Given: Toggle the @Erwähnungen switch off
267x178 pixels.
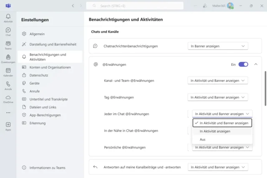Looking at the screenshot, I should tap(243, 65).
